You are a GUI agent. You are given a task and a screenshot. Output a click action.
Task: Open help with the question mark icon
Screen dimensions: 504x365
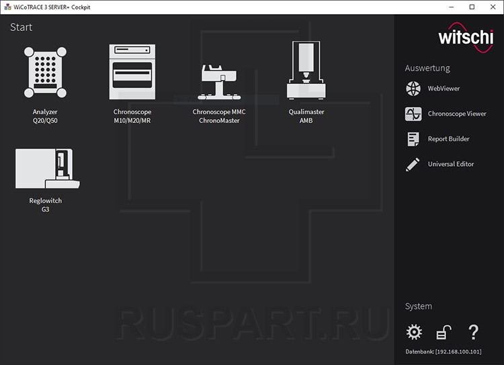click(x=473, y=332)
